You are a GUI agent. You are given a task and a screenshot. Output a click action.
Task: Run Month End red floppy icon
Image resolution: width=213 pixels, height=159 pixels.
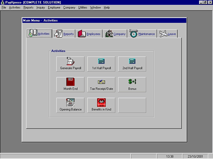coord(70,82)
